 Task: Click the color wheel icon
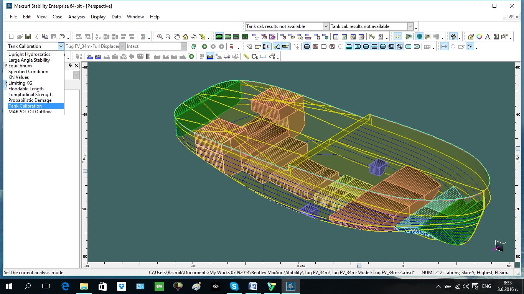(479, 37)
